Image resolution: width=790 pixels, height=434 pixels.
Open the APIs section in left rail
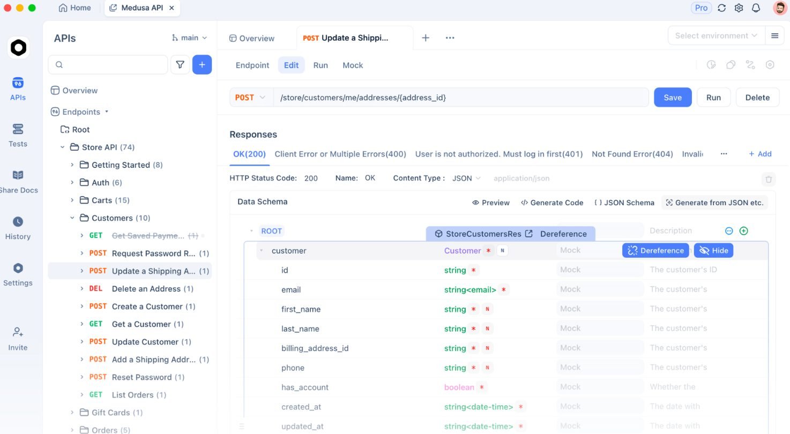(18, 89)
